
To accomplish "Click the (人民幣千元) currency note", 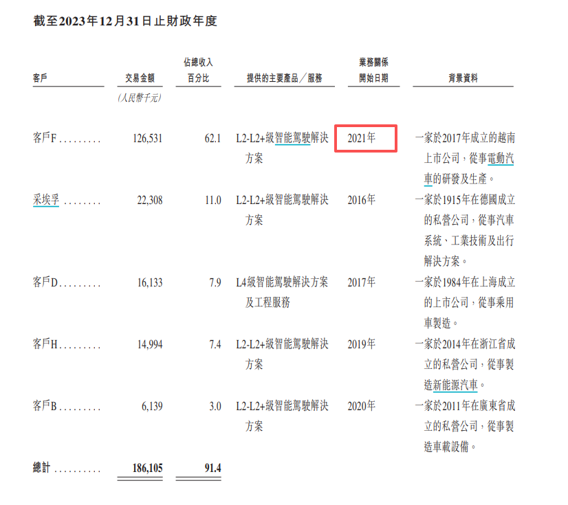I will (x=138, y=98).
